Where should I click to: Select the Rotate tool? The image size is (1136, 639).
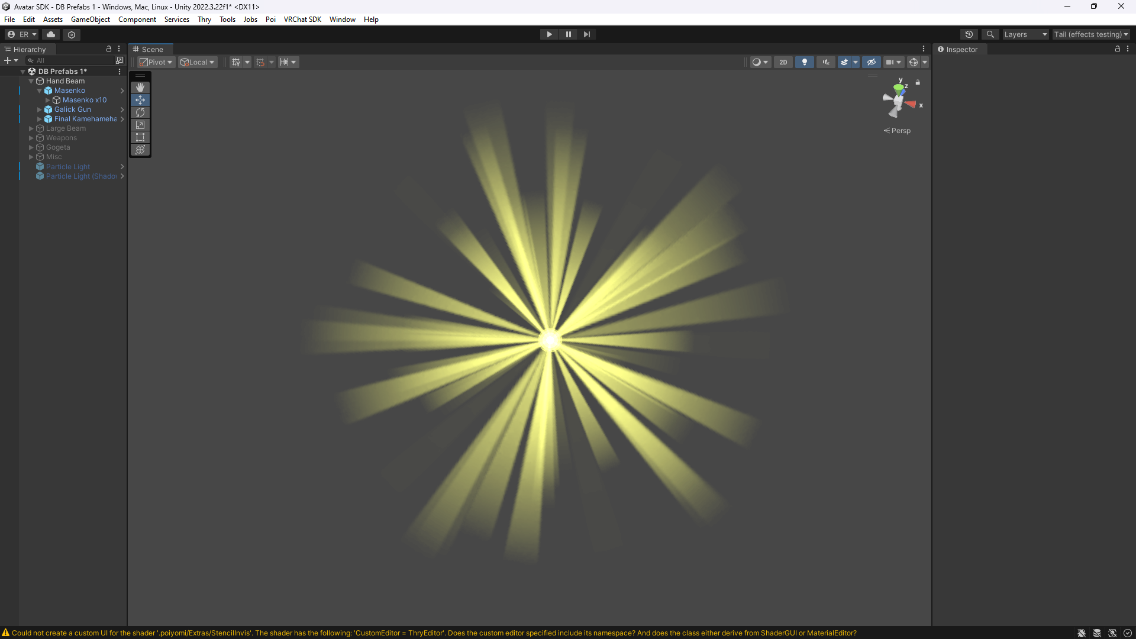[140, 112]
